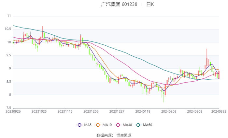Click the 20240118 date axis label
This screenshot has width=228, height=138.
coord(142,111)
